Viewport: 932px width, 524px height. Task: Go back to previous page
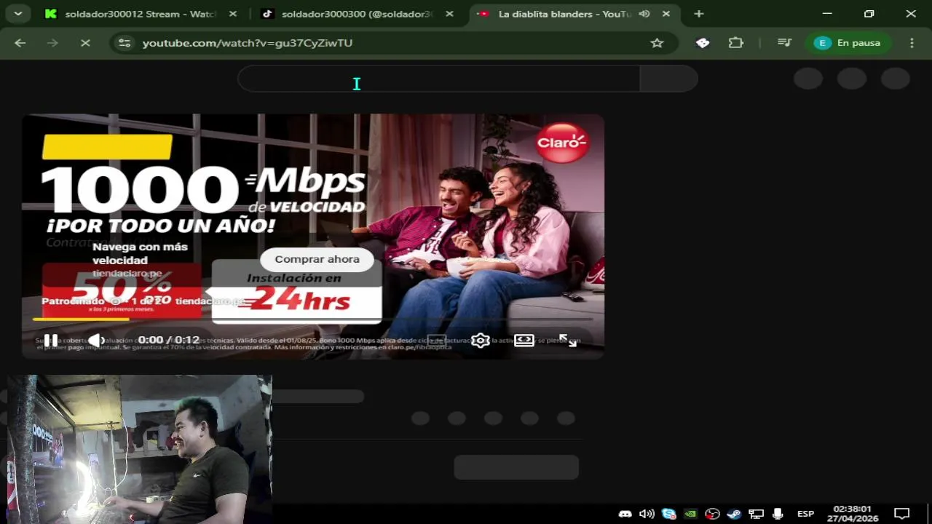pos(20,43)
